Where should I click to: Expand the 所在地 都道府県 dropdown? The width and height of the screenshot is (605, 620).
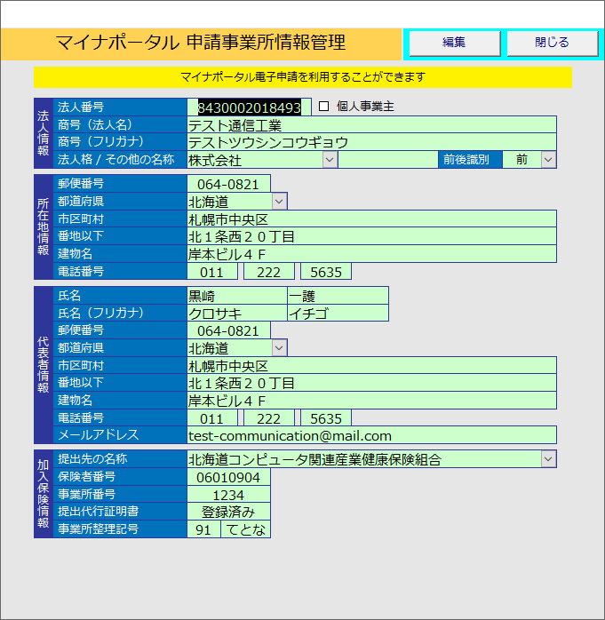click(280, 202)
